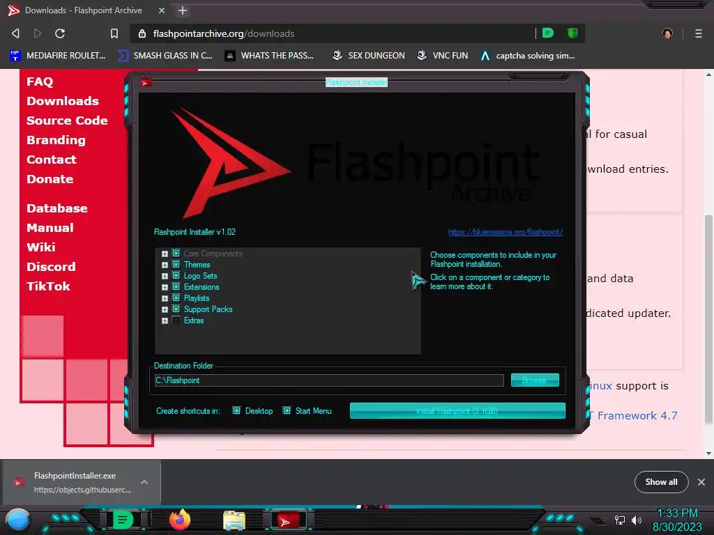Open captcha solving sim... bookmark
714x535 pixels.
coord(528,56)
